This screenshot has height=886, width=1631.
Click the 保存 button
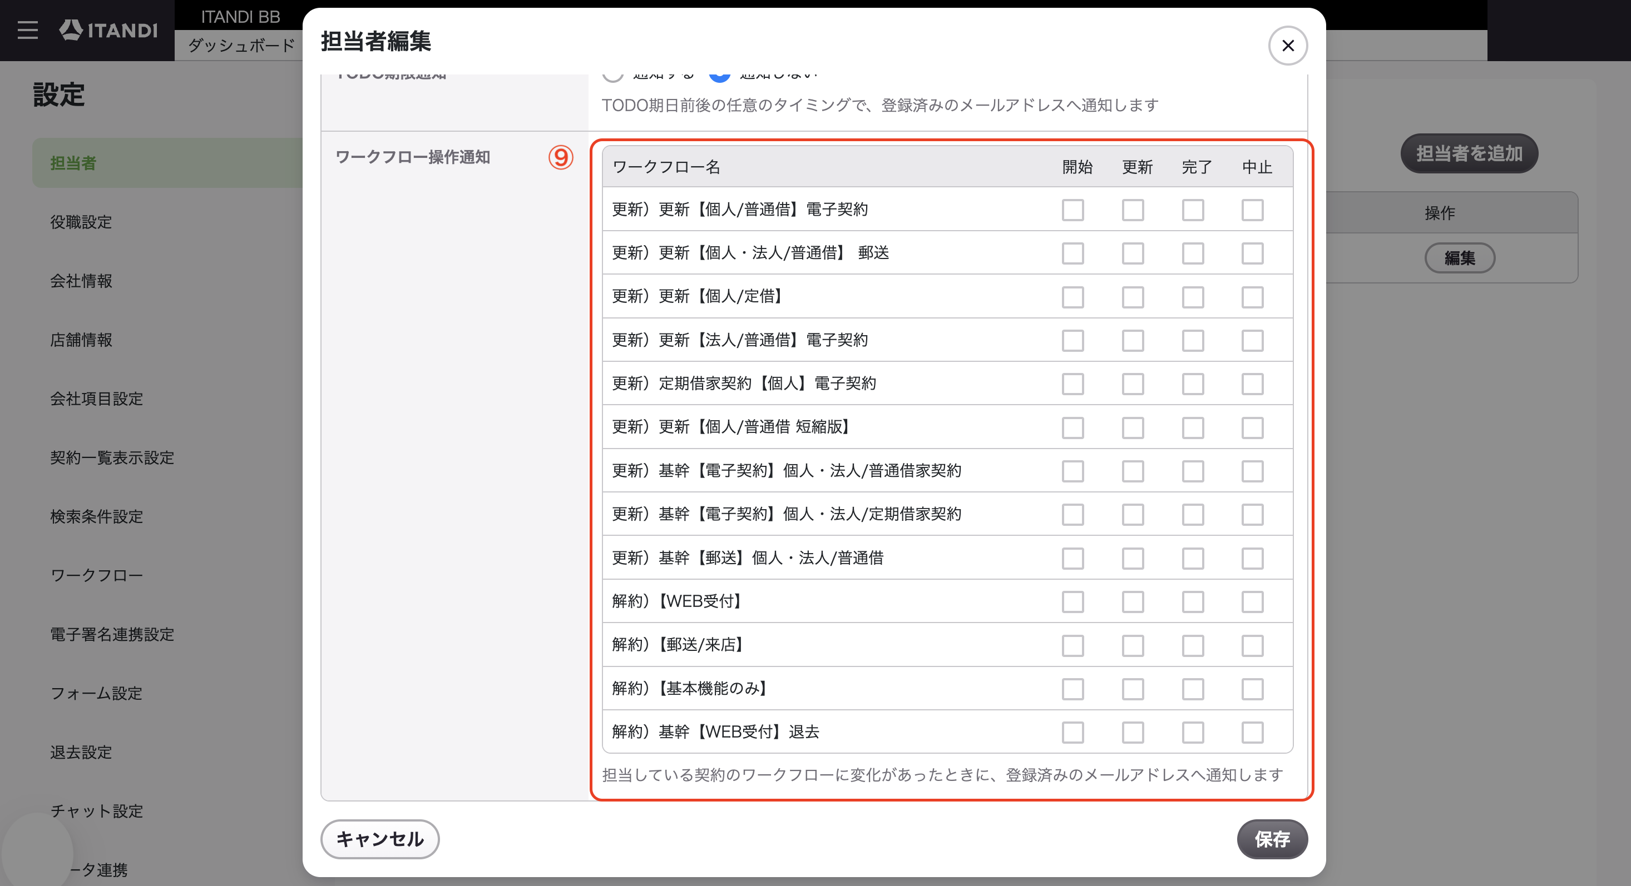1272,839
